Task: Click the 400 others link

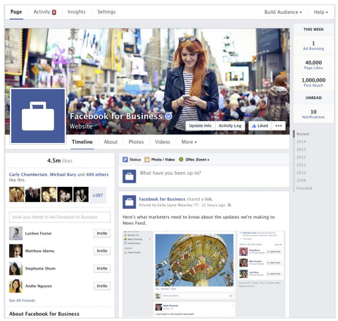Action: click(x=97, y=174)
